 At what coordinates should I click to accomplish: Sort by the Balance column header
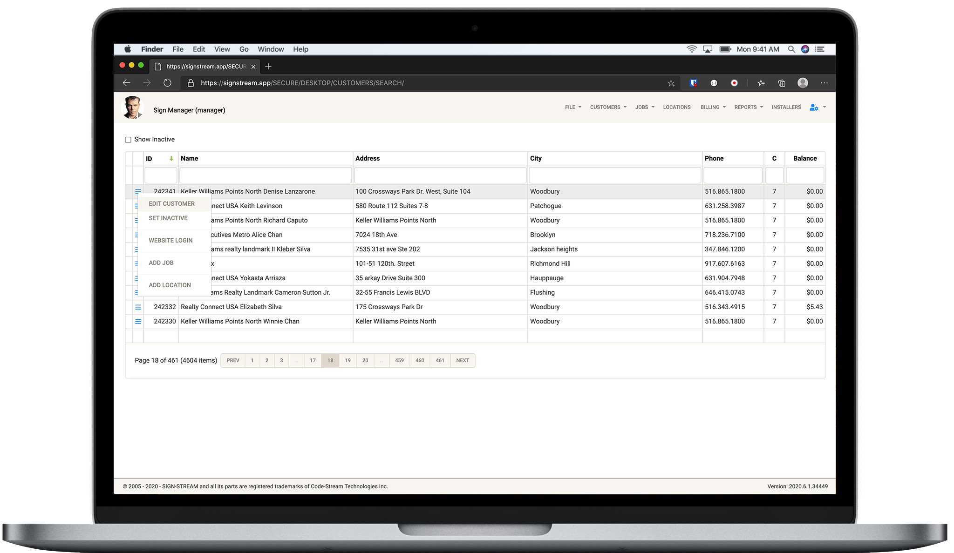[805, 159]
